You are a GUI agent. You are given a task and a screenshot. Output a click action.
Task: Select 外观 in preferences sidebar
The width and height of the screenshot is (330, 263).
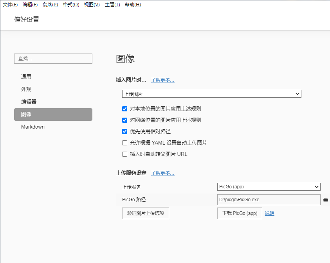point(53,89)
